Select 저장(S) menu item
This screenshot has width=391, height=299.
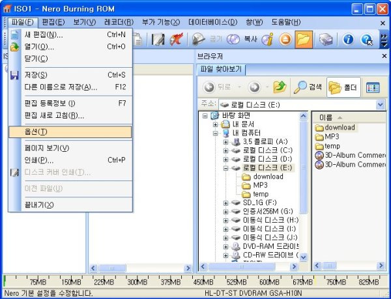(70, 75)
